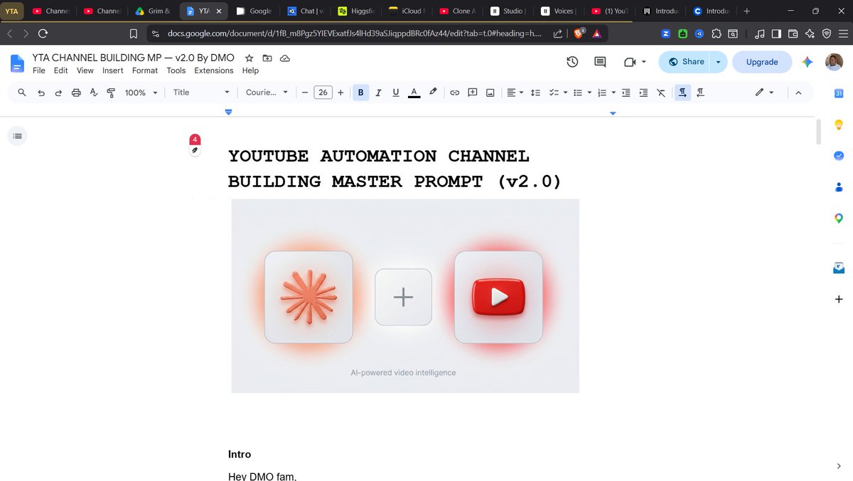Open text alignment options dropdown
This screenshot has width=853, height=481.
515,92
